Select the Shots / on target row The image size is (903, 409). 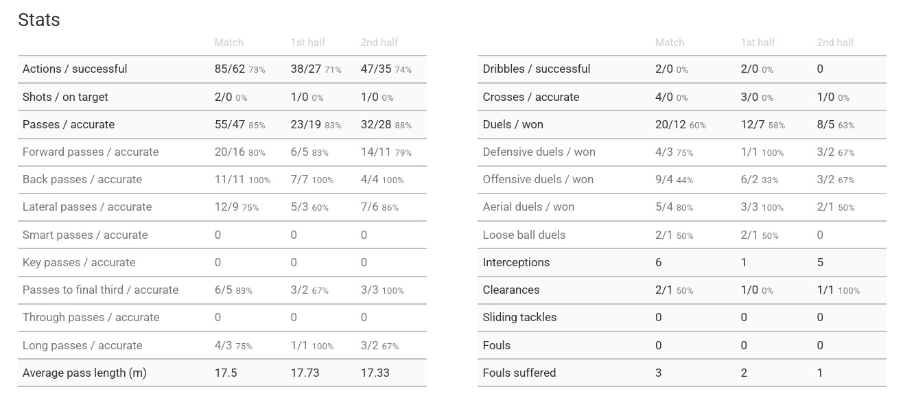point(222,97)
